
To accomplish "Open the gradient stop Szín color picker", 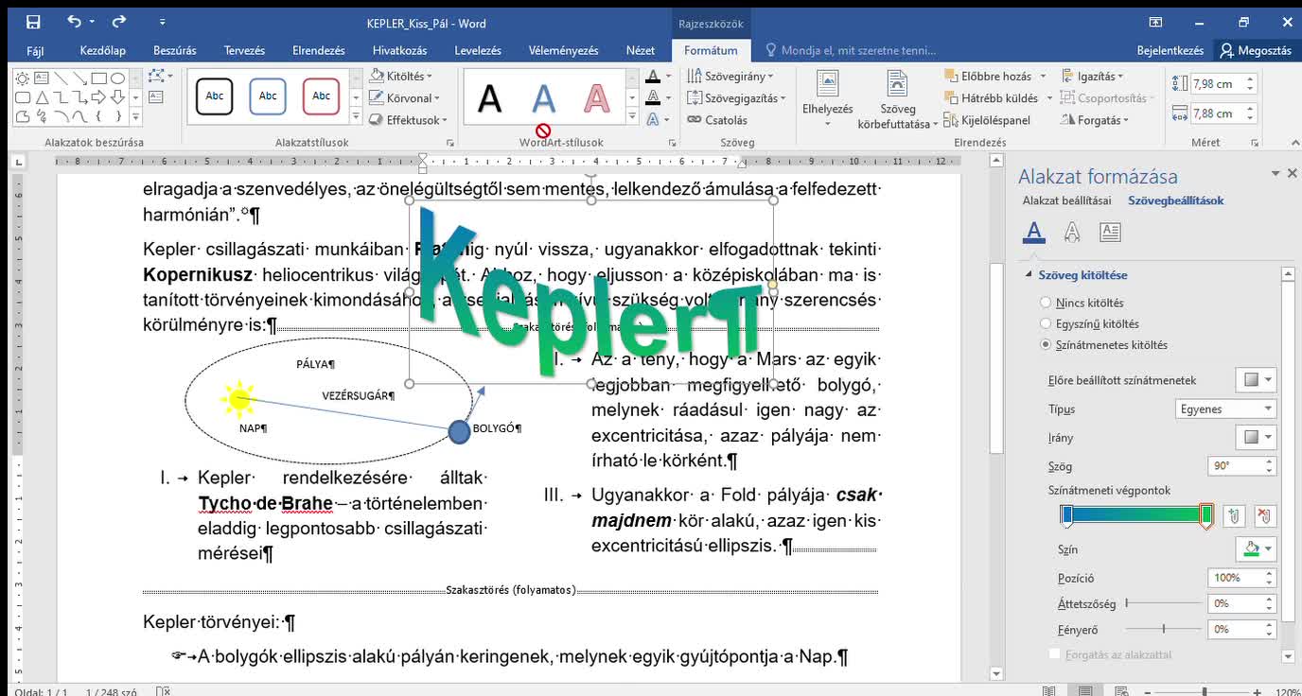I will [x=1256, y=548].
